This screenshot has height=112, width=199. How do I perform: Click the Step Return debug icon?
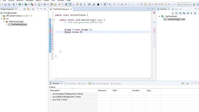click(137, 4)
